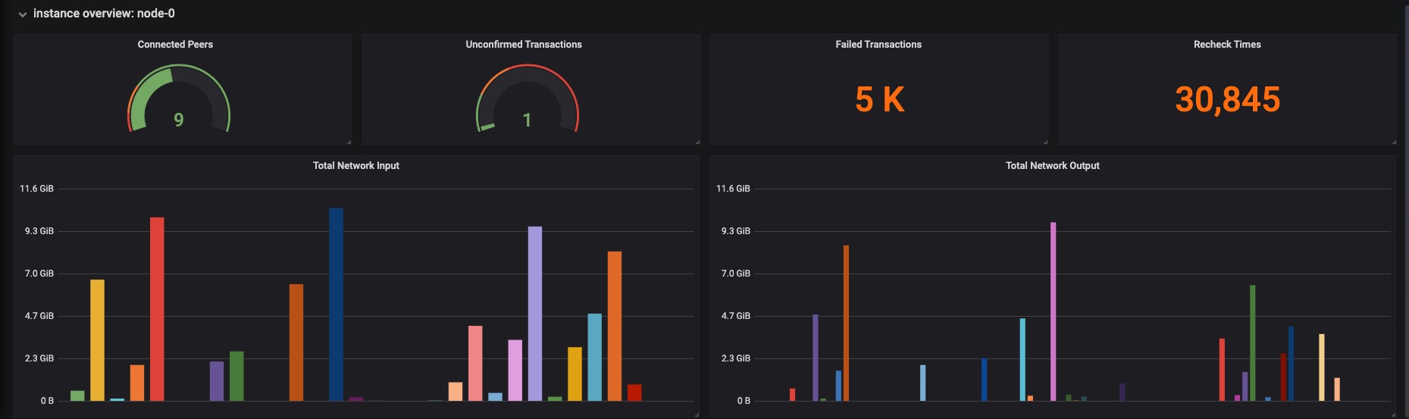Select the tall orange bar right of the teal bar in Network Input

point(615,326)
